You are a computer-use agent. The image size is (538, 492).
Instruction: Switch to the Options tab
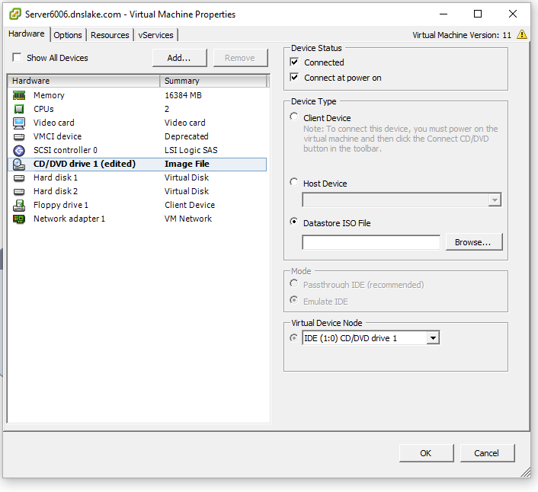(x=68, y=35)
